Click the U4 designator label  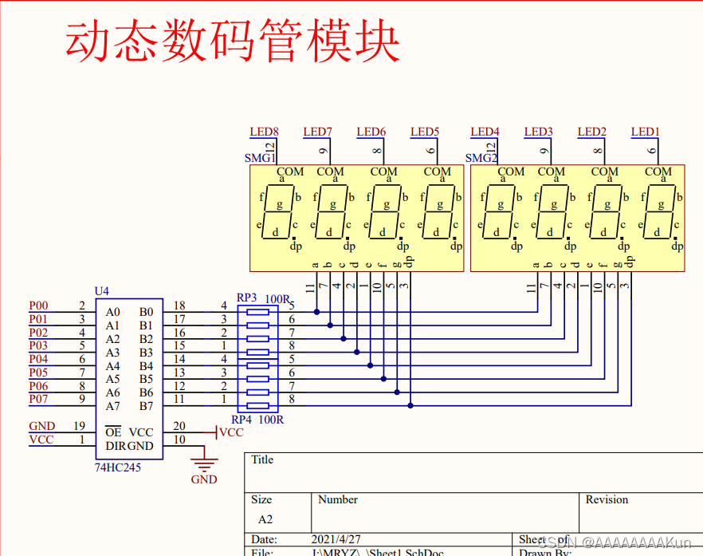[x=102, y=291]
